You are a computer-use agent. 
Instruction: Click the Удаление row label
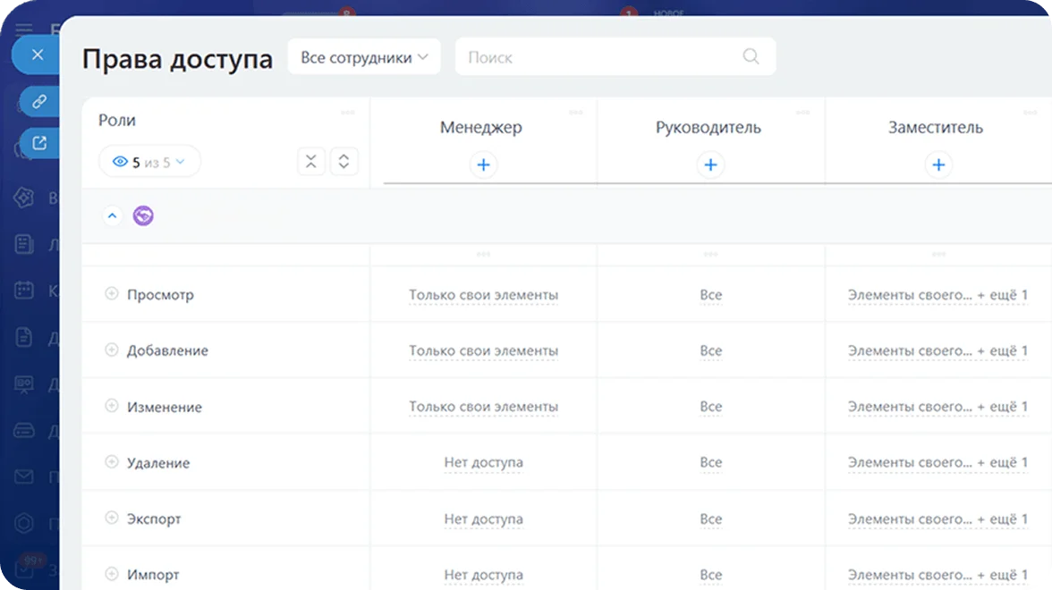(158, 463)
